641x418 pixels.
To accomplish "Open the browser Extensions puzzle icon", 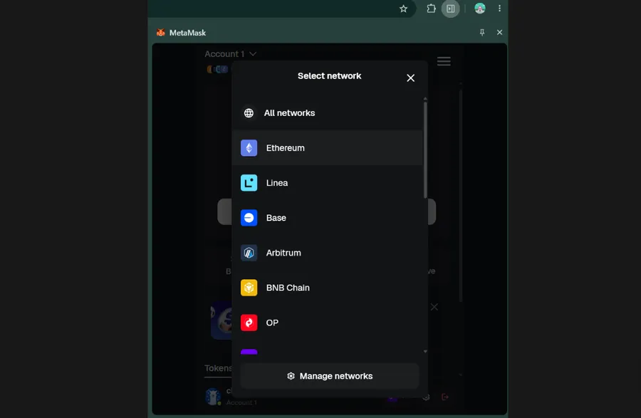I will coord(431,9).
